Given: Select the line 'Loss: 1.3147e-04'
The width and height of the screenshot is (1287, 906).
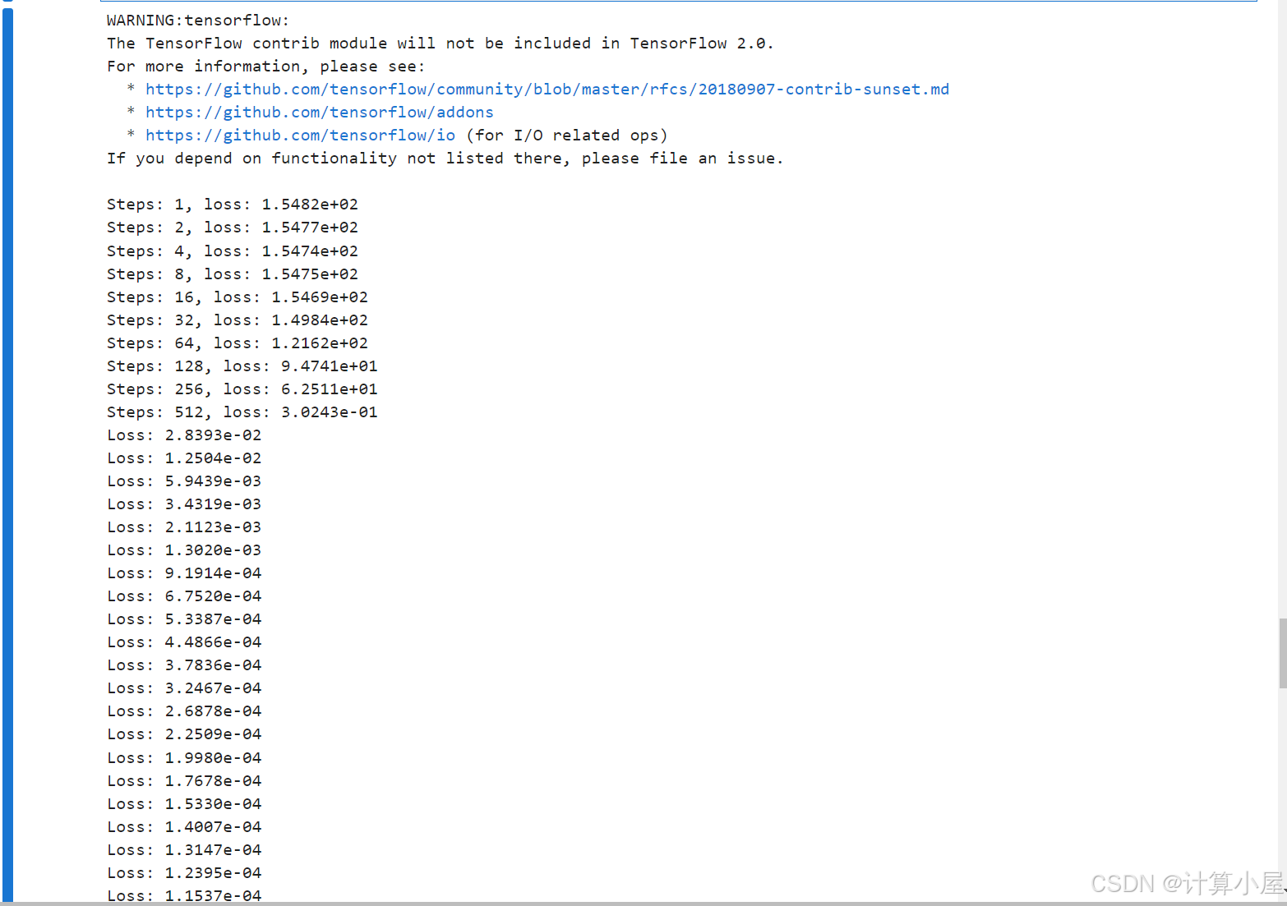Looking at the screenshot, I should click(x=184, y=850).
